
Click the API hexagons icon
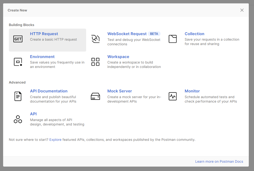click(x=18, y=119)
